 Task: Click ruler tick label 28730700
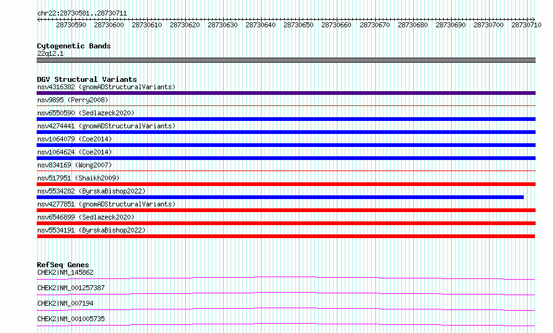click(x=488, y=25)
